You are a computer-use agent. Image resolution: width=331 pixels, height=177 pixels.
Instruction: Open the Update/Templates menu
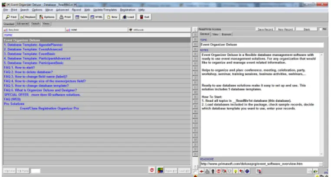(x=105, y=10)
